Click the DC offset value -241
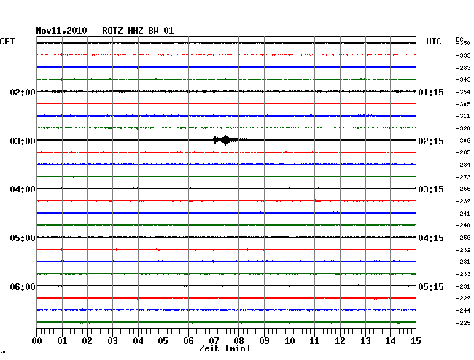Image resolution: width=474 pixels, height=360 pixels. (x=463, y=214)
